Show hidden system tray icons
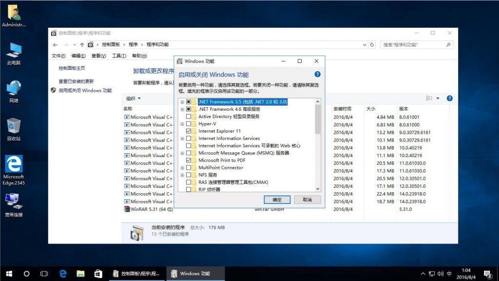Viewport: 499px width, 281px height. [423, 274]
